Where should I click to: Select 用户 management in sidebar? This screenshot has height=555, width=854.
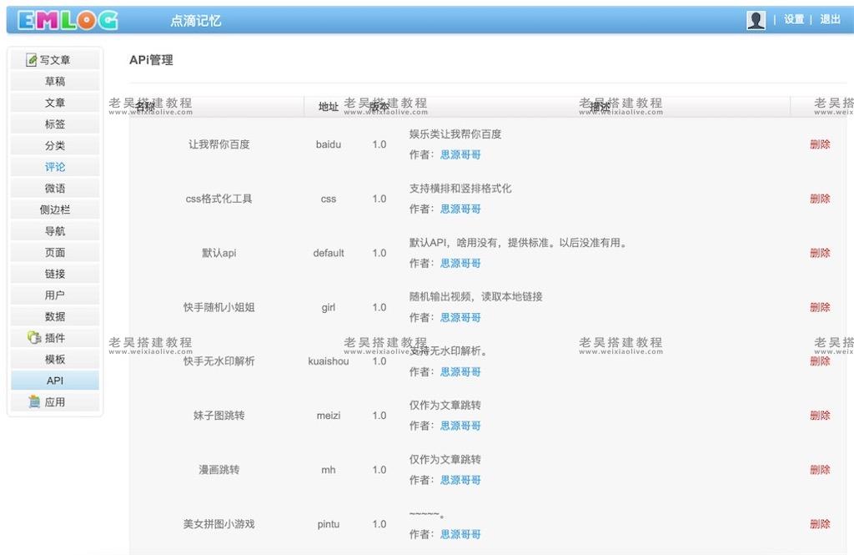54,295
